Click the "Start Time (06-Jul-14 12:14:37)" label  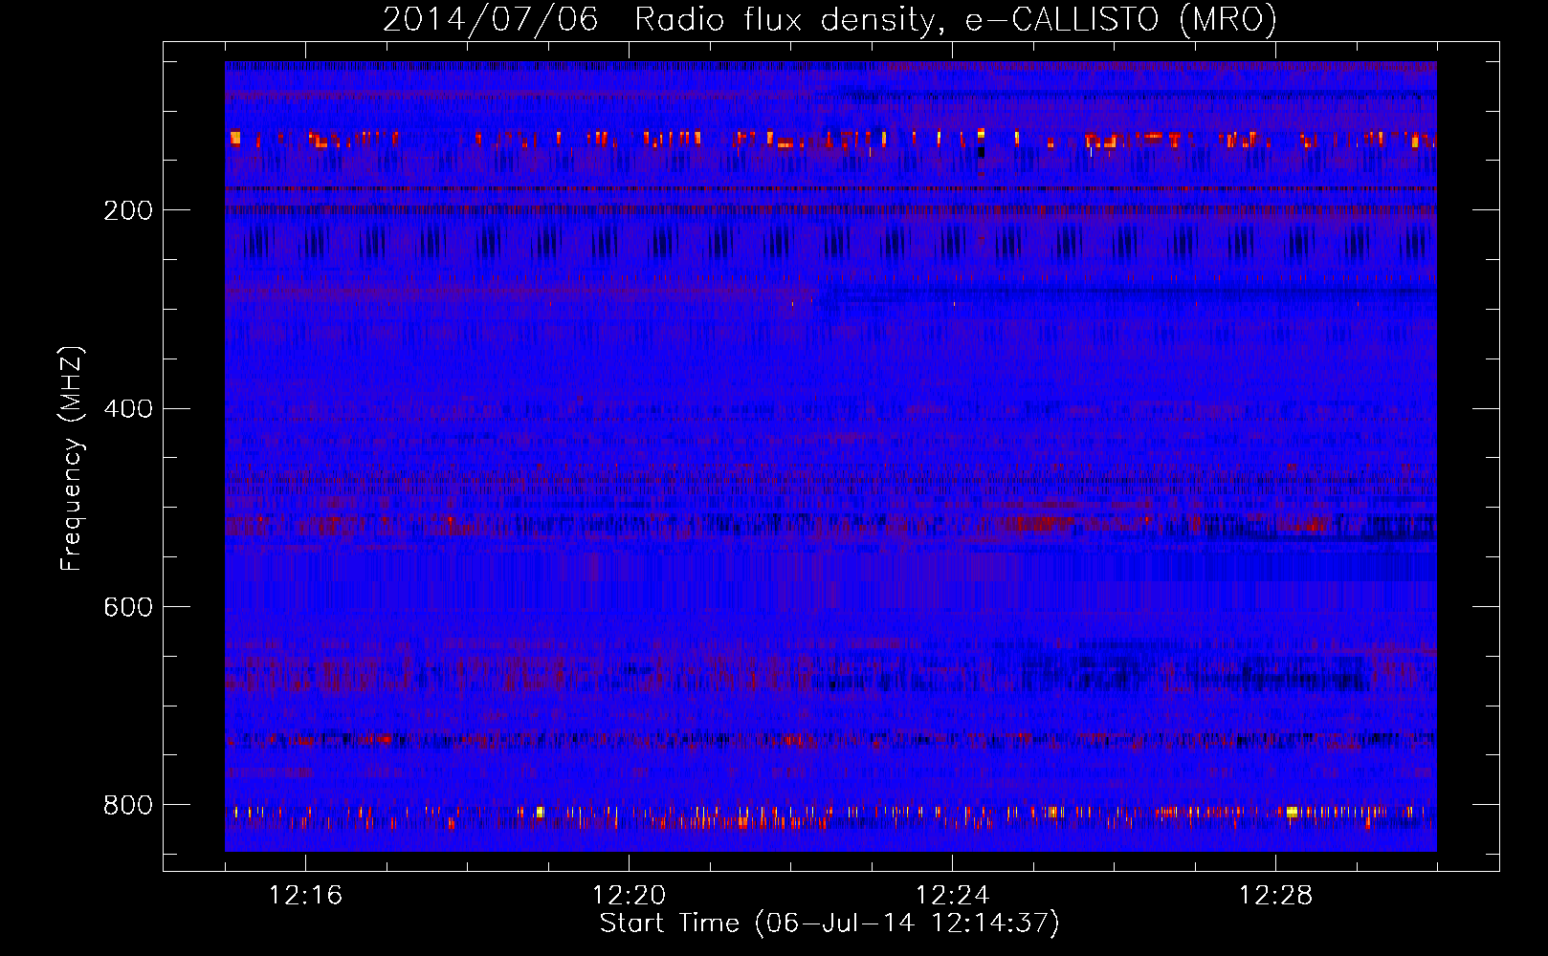[x=829, y=923]
